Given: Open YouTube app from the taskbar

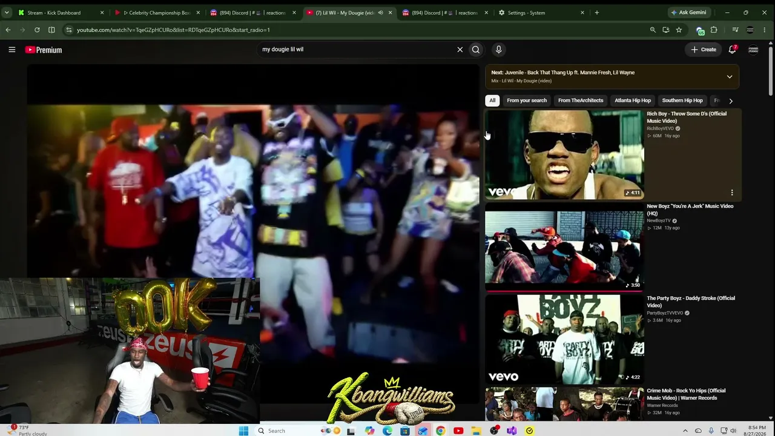Looking at the screenshot, I should (458, 431).
